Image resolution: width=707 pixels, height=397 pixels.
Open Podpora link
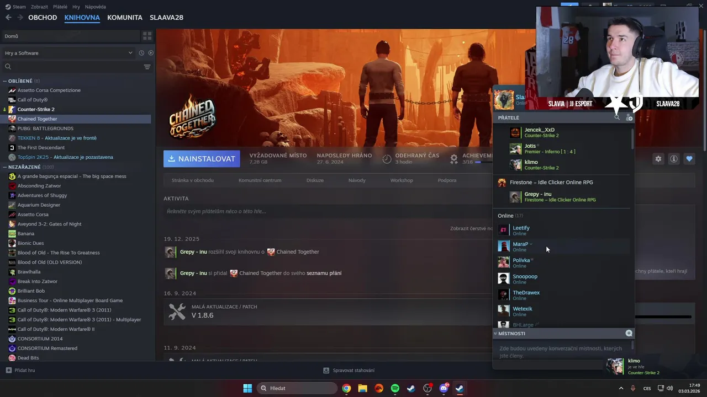point(447,180)
